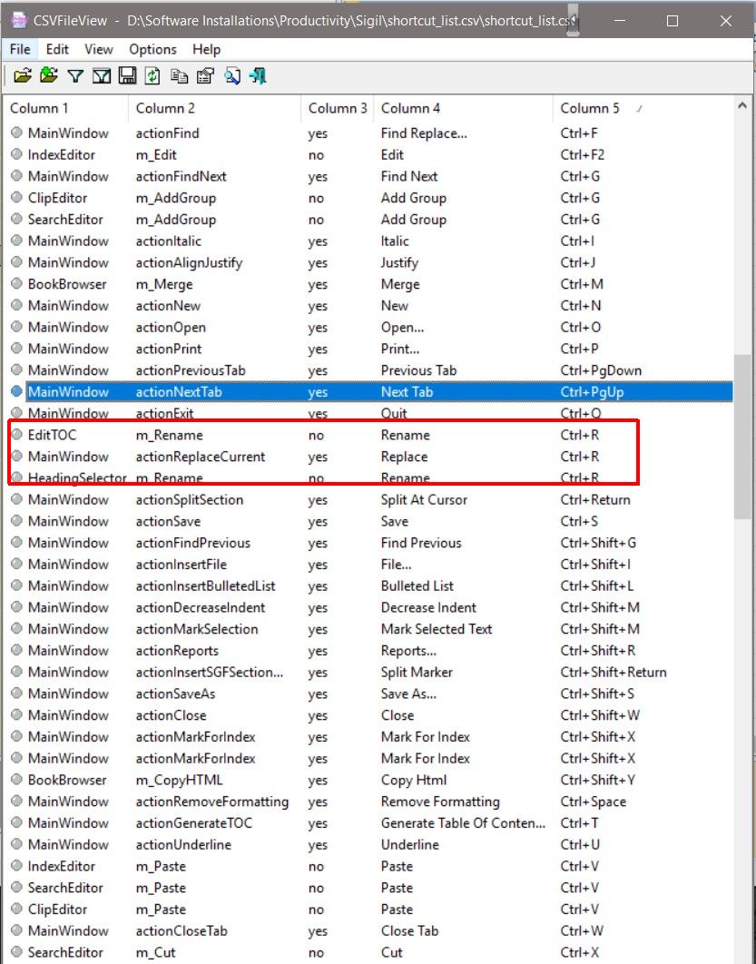
Task: Select the actionInsertBulletedList cell
Action: coord(205,585)
